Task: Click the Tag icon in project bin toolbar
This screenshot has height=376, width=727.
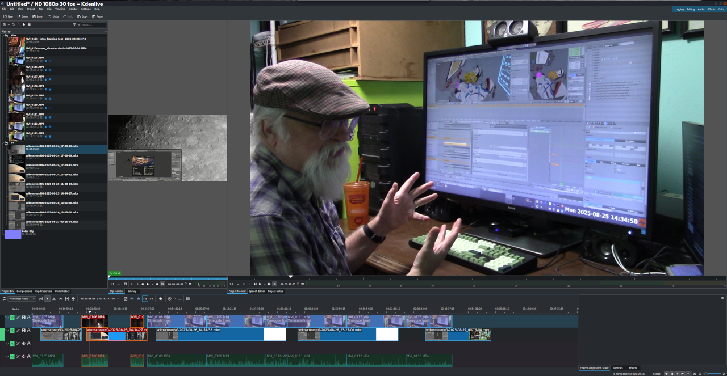Action: [x=23, y=24]
